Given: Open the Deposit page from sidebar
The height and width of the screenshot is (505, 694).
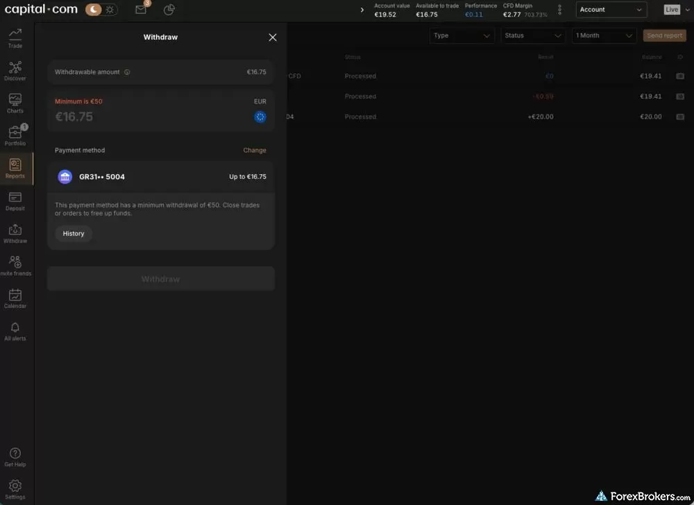Looking at the screenshot, I should click(15, 201).
